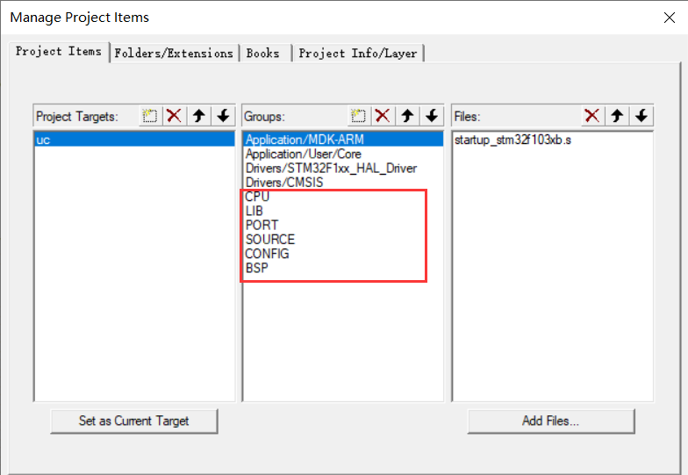Switch to the Project Items tab
Screen dimensions: 688x475
tap(59, 52)
